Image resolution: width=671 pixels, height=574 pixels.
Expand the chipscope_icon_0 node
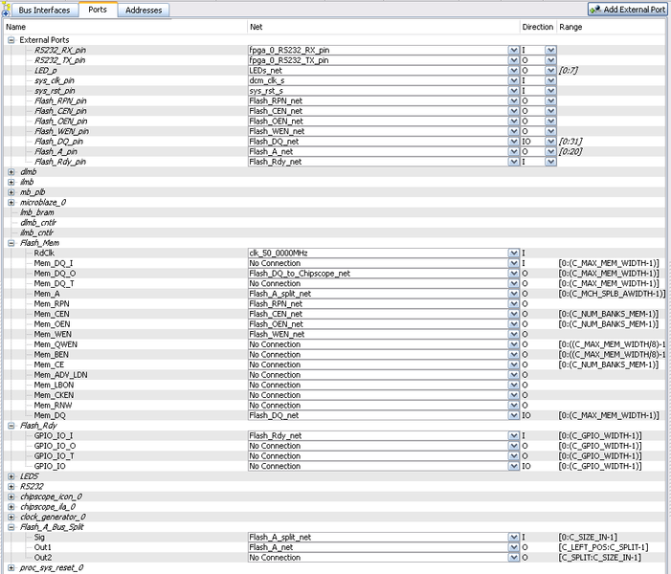[x=11, y=497]
